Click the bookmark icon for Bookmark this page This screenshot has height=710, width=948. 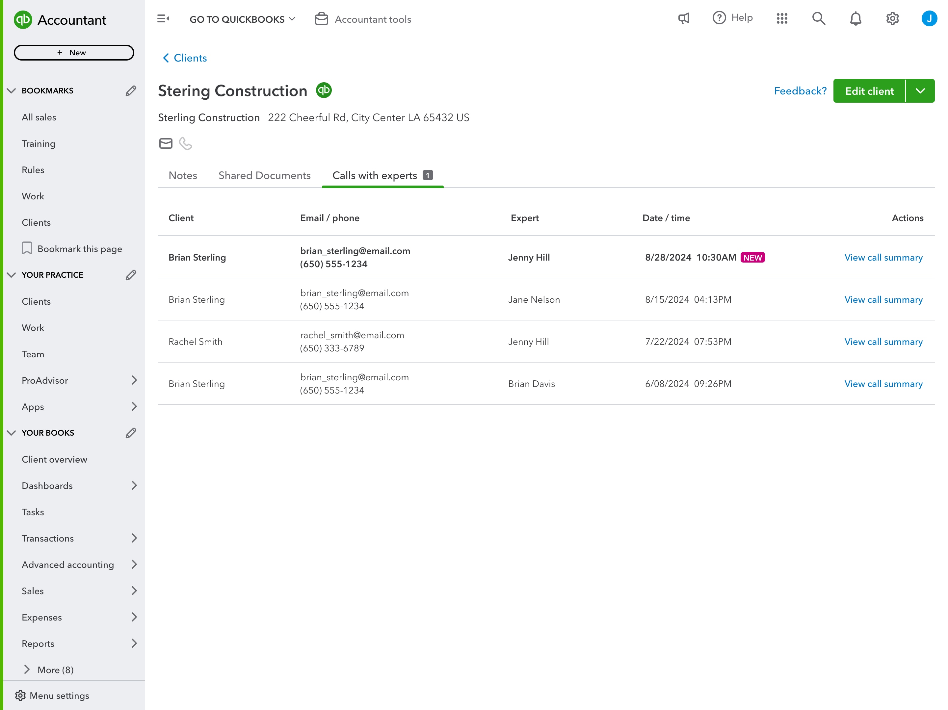tap(27, 248)
